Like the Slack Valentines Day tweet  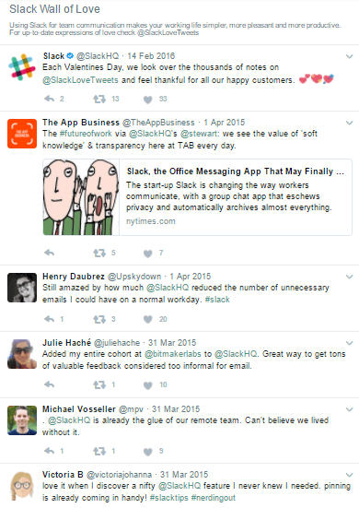[x=148, y=100]
